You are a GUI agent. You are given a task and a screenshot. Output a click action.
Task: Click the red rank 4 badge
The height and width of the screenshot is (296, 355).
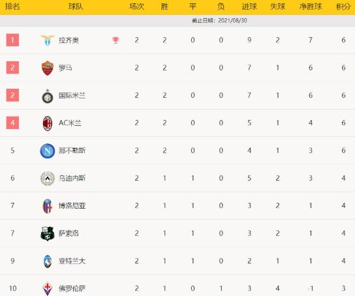point(12,123)
